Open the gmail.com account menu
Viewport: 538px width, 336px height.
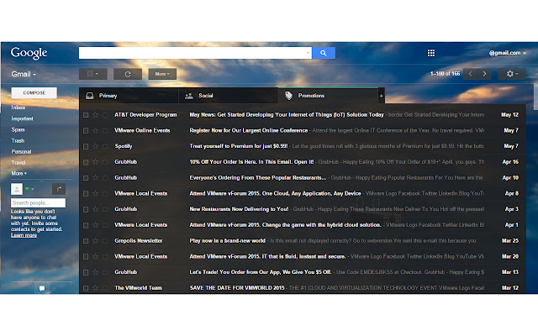tap(507, 53)
